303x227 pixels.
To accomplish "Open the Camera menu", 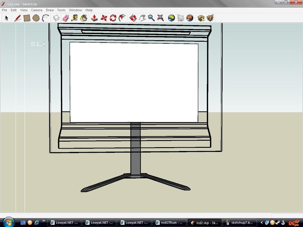I will 37,10.
